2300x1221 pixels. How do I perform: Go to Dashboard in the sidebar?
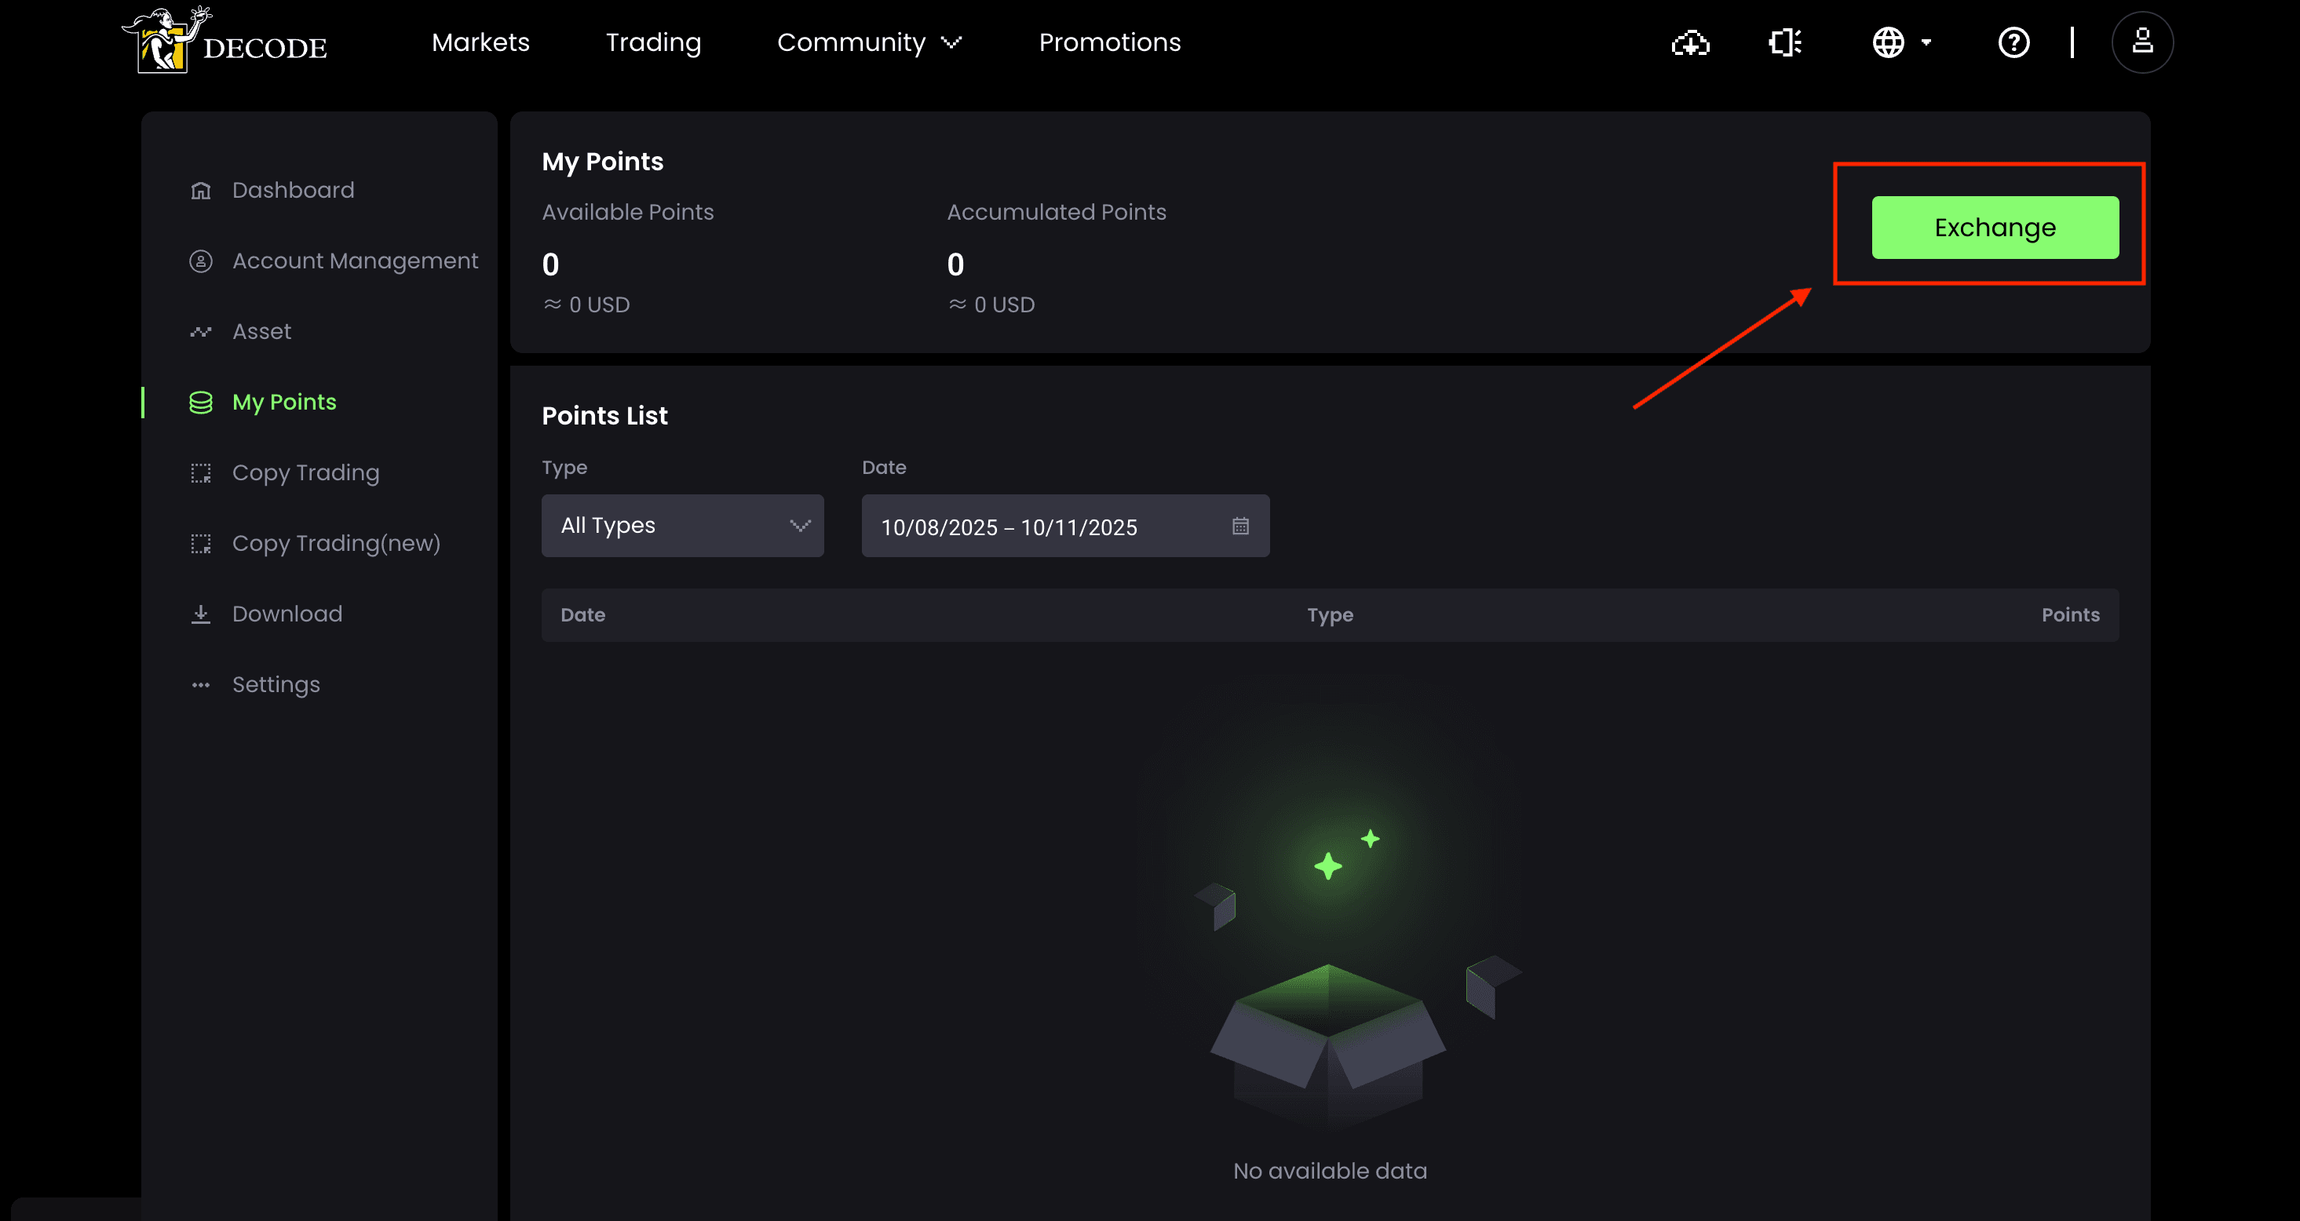click(x=293, y=190)
